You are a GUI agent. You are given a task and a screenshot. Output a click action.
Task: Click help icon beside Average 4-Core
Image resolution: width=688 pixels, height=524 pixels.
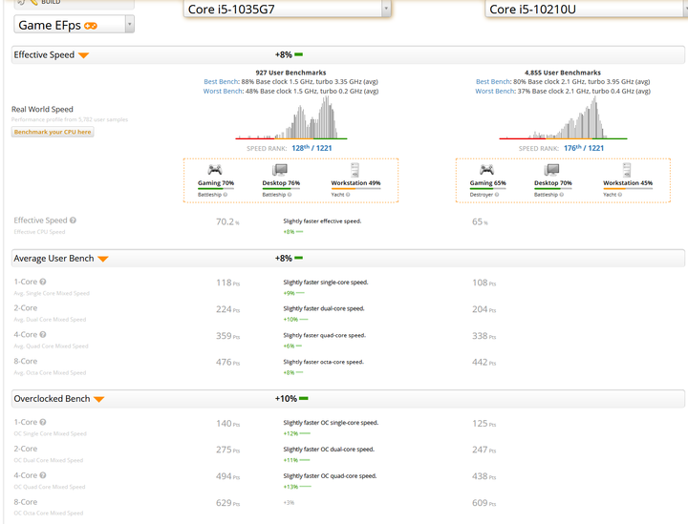click(x=43, y=335)
